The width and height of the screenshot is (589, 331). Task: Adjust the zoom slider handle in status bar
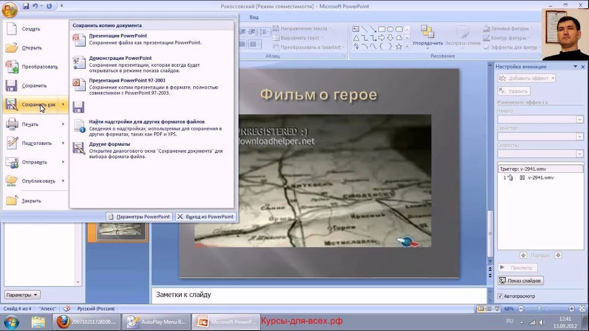click(x=539, y=308)
